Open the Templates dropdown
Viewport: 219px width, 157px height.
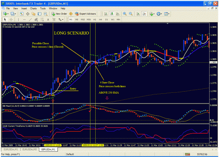point(167,14)
